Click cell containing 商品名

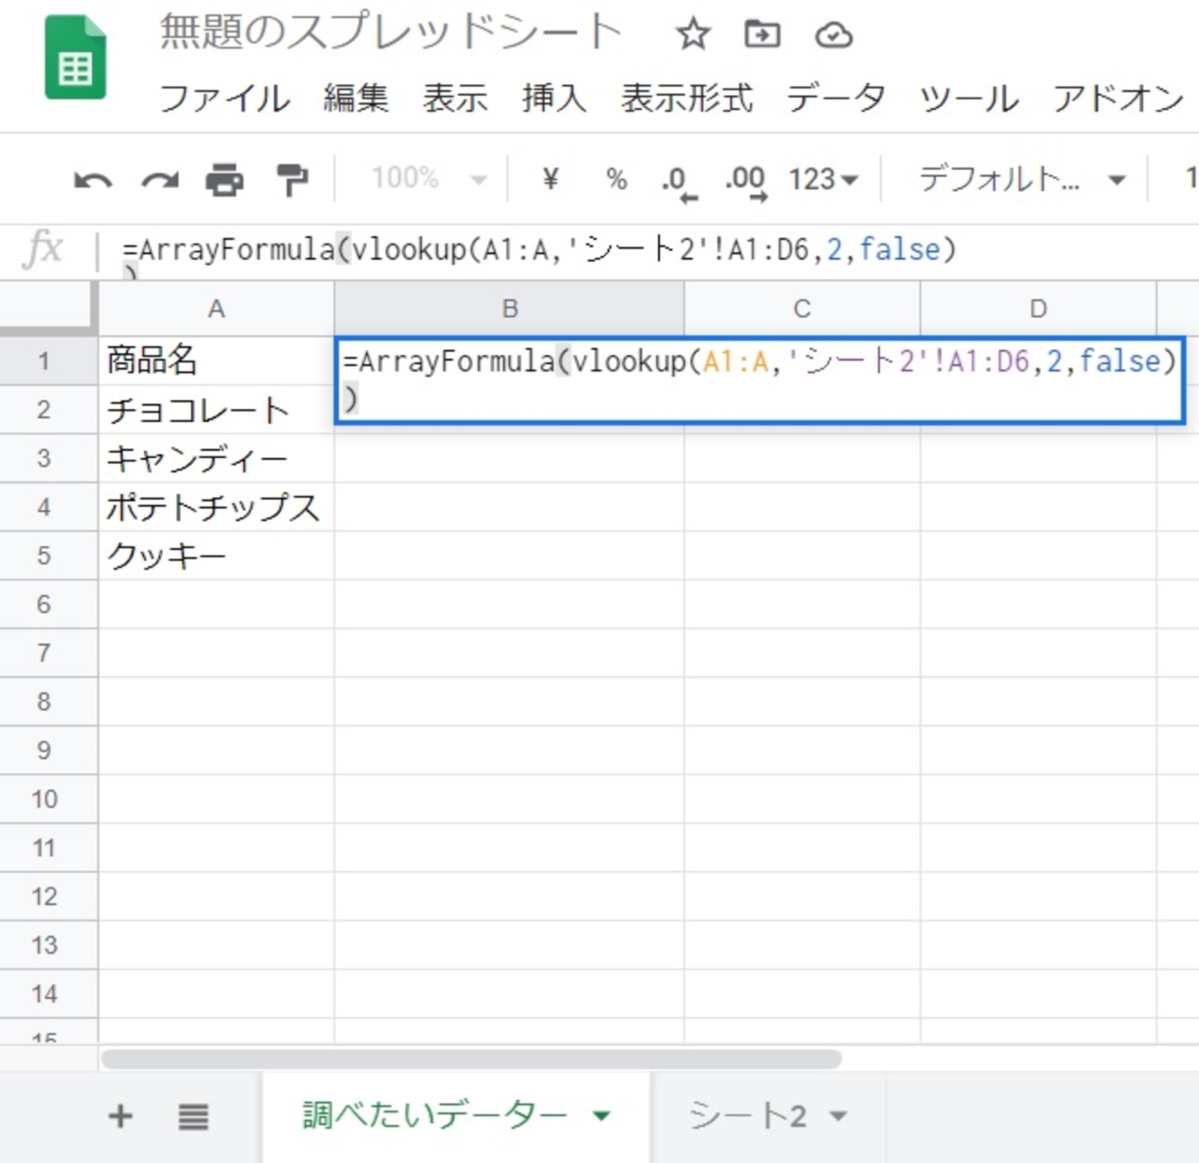point(216,361)
